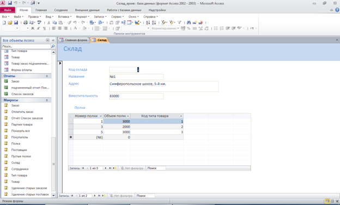
Task: Click the Open folder toolbar icon
Action: (x=10, y=22)
